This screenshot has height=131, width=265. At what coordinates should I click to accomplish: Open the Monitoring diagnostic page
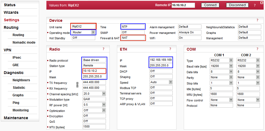[x=20, y=110]
